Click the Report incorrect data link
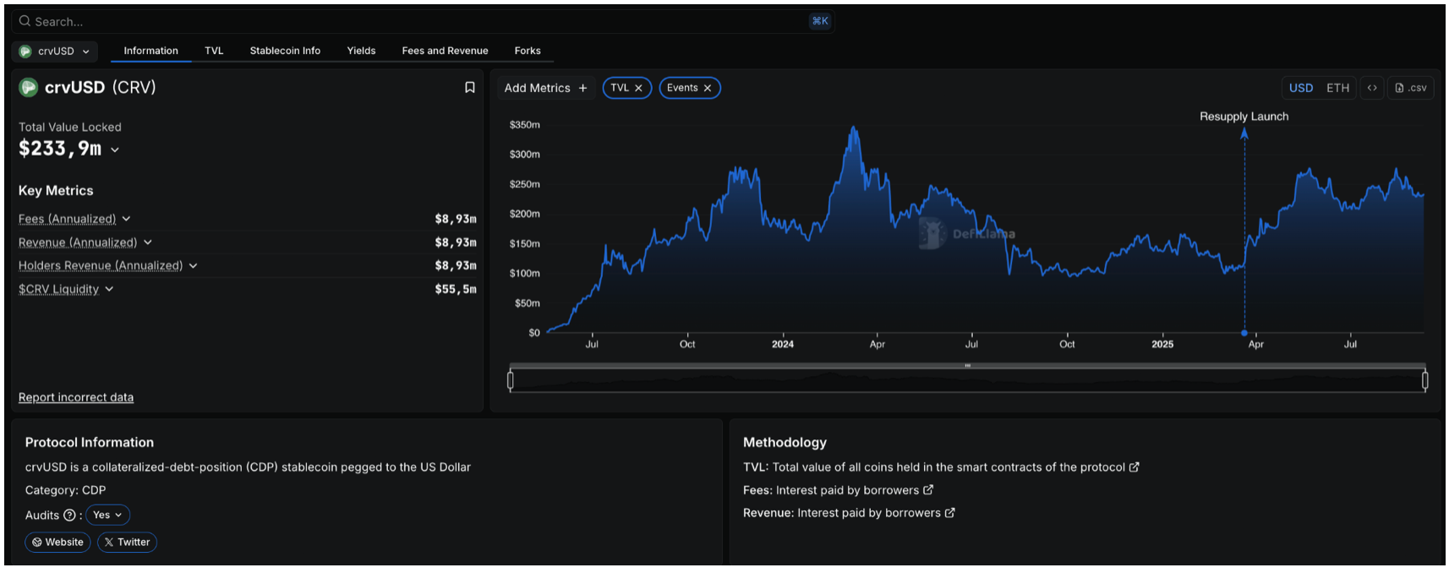Image resolution: width=1449 pixels, height=573 pixels. coord(76,397)
